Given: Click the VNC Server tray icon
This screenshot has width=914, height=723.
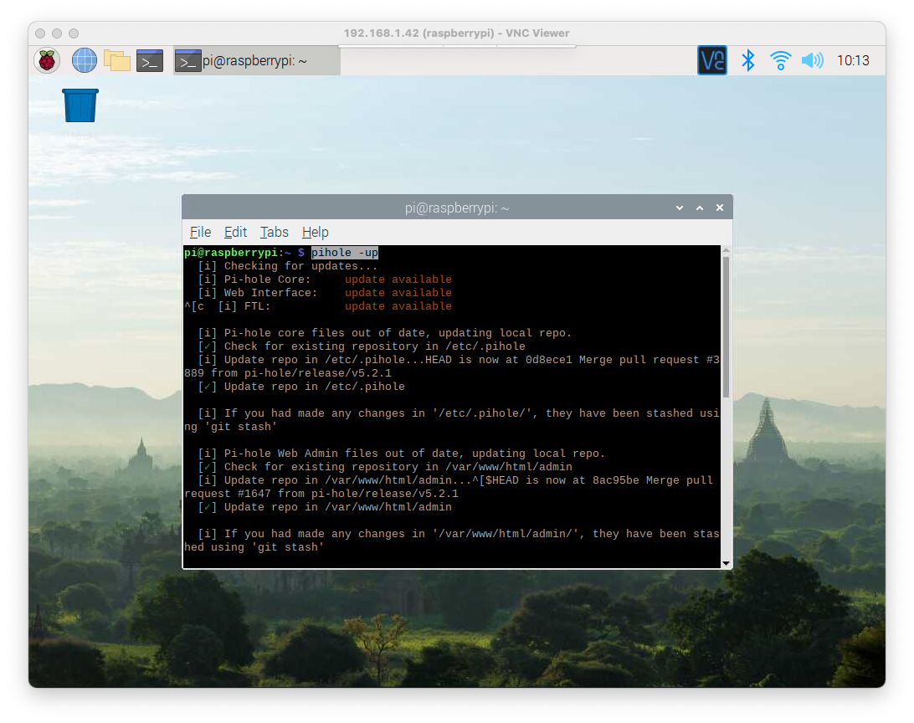Looking at the screenshot, I should point(712,60).
